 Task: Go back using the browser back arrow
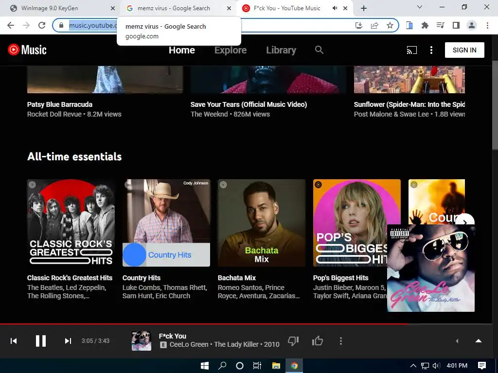click(x=11, y=25)
